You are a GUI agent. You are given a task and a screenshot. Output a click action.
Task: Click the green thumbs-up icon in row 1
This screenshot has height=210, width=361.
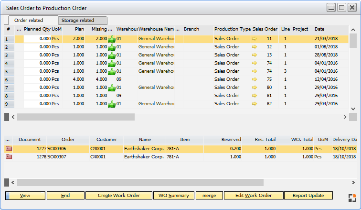point(112,39)
